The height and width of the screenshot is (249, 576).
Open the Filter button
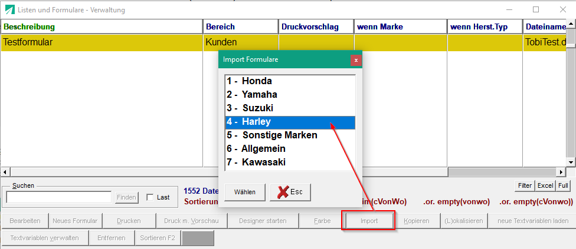(525, 185)
